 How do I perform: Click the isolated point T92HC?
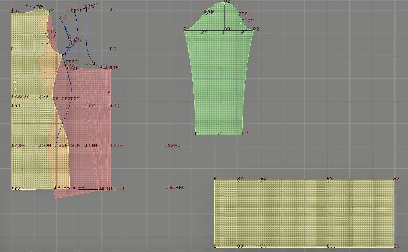point(172,146)
